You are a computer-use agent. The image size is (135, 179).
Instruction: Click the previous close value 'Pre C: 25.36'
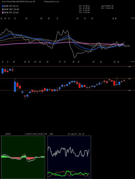[x=85, y=12]
